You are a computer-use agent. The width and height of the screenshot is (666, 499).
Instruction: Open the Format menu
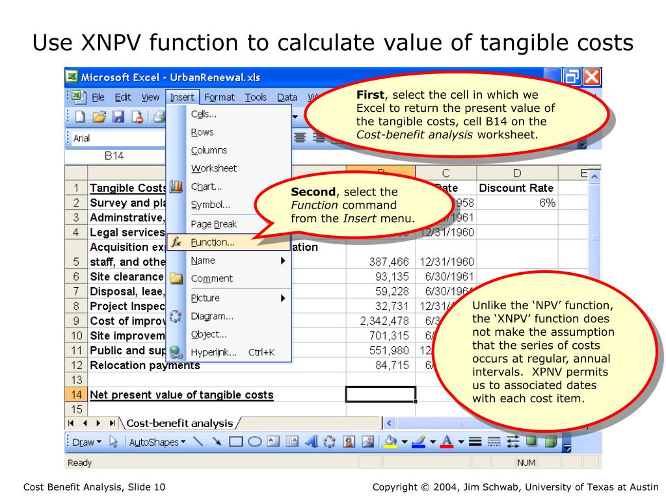pyautogui.click(x=219, y=97)
